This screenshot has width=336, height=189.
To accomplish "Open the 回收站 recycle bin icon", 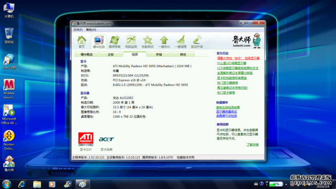I will (x=9, y=36).
